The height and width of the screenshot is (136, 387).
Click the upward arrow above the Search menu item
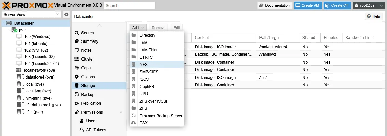[99, 26]
